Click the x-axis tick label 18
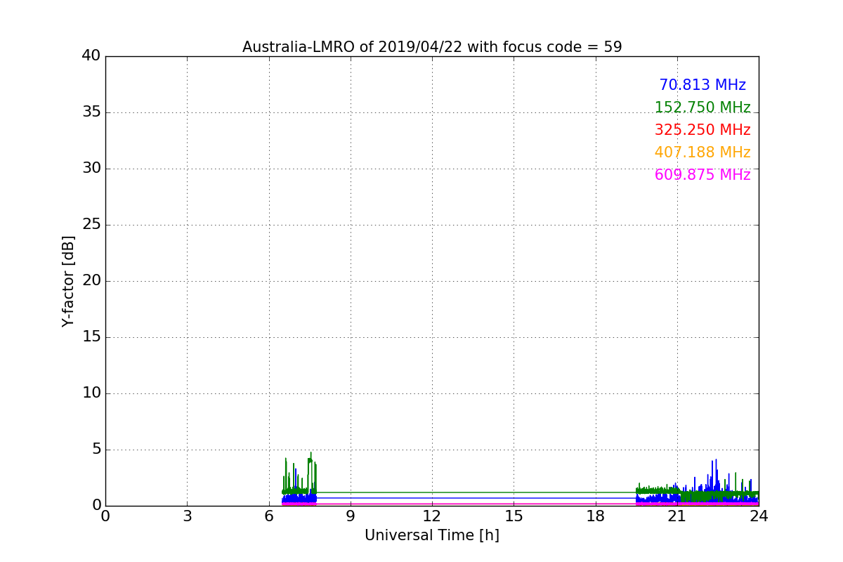 [x=596, y=516]
